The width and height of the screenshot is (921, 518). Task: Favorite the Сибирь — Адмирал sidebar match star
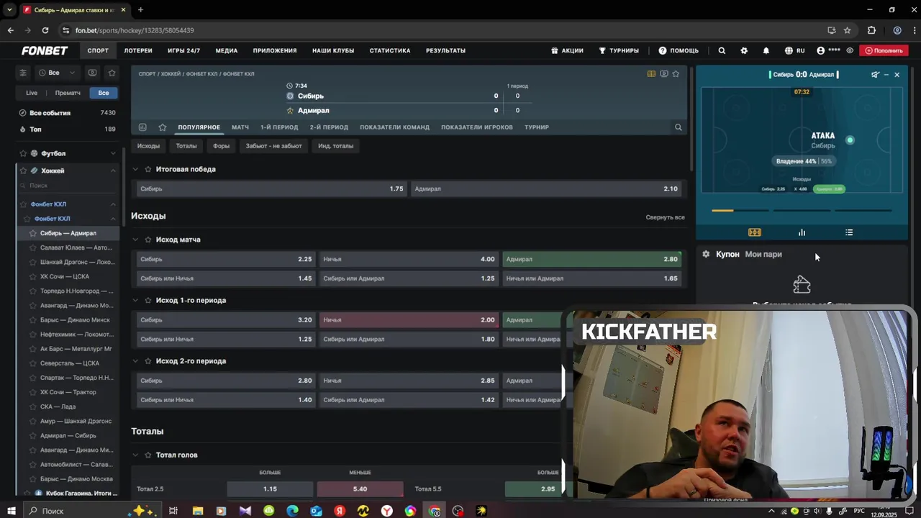point(33,233)
